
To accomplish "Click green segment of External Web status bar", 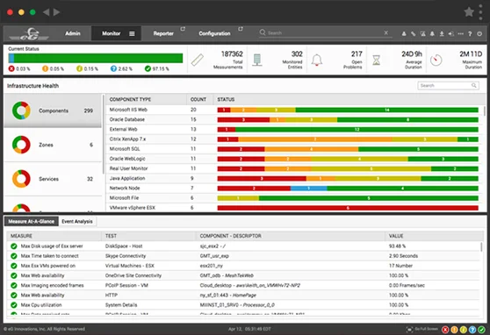I will pyautogui.click(x=357, y=130).
